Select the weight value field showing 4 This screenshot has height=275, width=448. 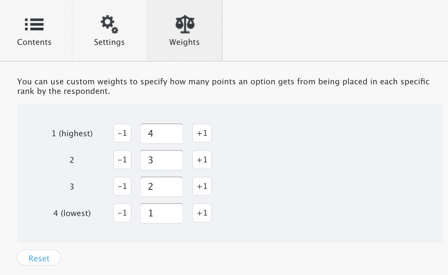162,133
